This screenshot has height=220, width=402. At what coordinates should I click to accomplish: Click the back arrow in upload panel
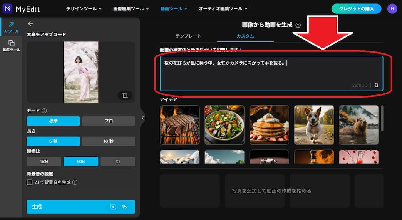point(31,24)
